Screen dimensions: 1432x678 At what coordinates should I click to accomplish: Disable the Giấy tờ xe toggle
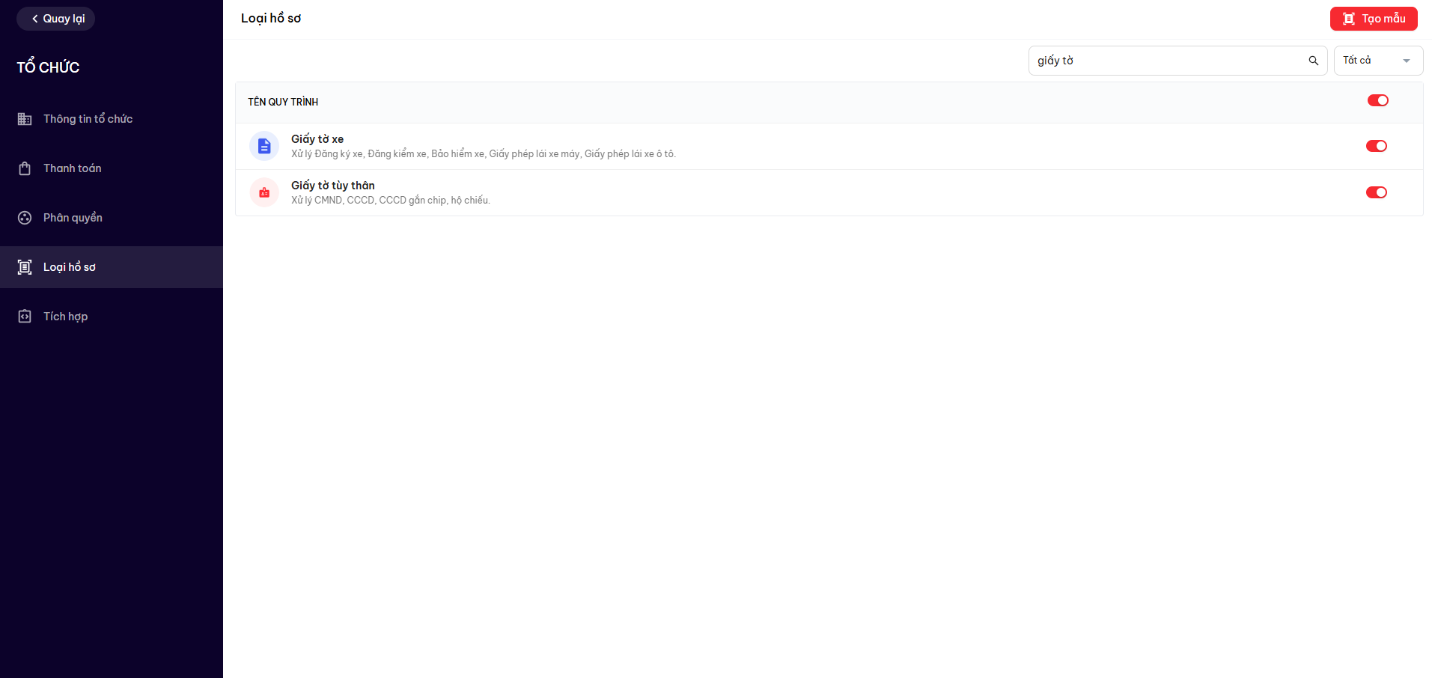point(1377,146)
